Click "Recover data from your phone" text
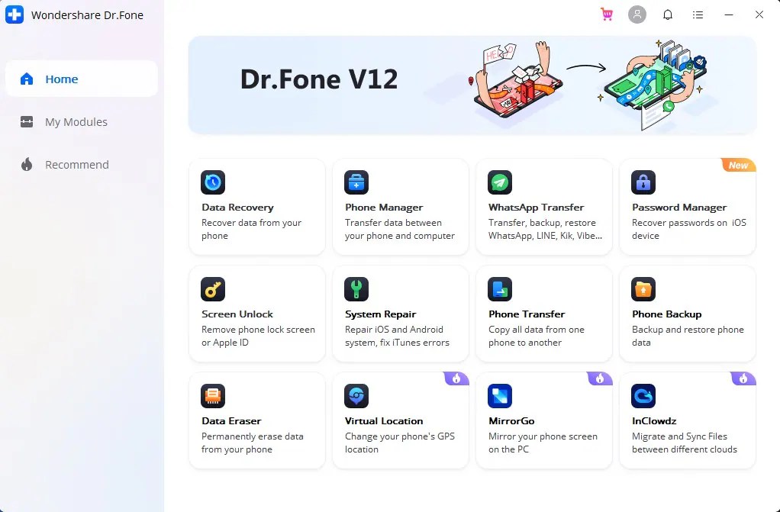Screen dimensions: 780x512 (x=252, y=230)
